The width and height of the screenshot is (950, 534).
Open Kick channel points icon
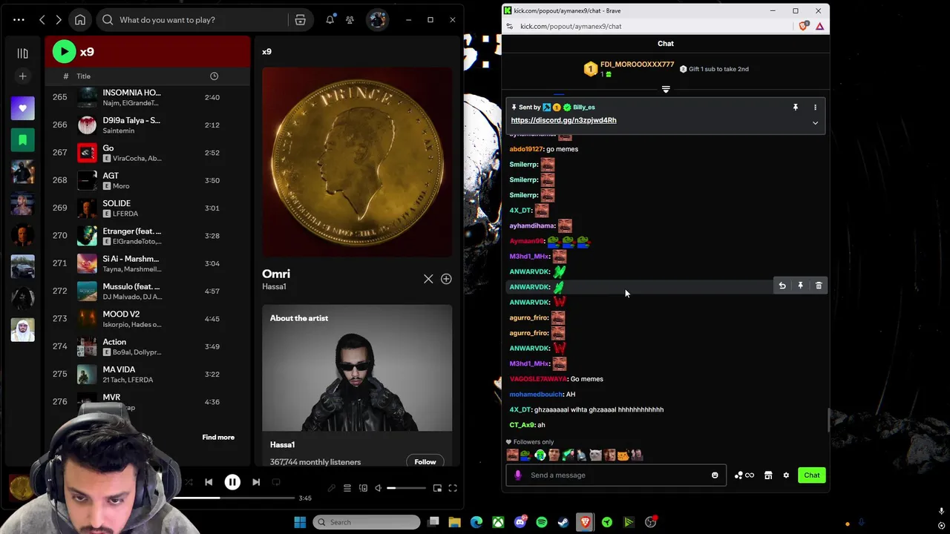click(744, 475)
